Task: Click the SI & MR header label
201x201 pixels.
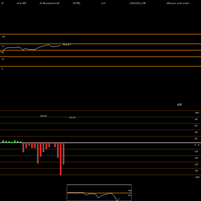Action: pos(21,3)
